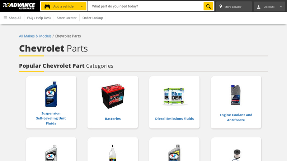Open Order Lookup page
287x161 pixels.
click(x=93, y=18)
